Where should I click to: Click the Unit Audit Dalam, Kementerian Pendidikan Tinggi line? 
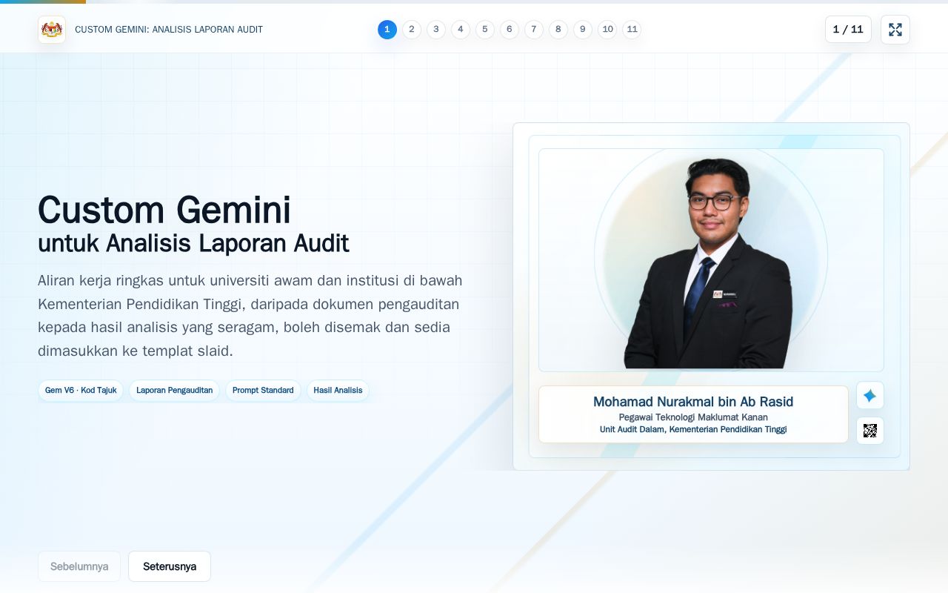coord(693,430)
